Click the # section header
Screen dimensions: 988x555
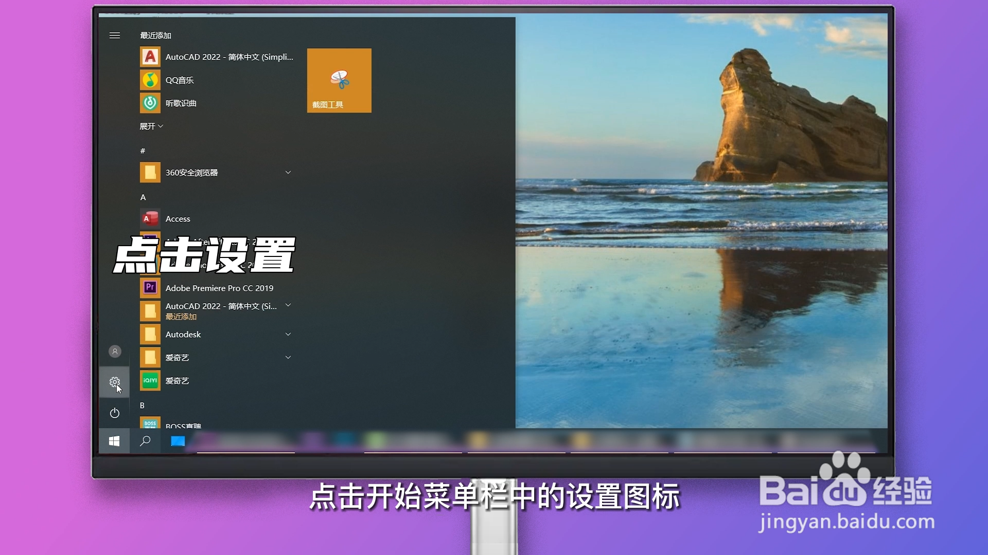pyautogui.click(x=143, y=151)
